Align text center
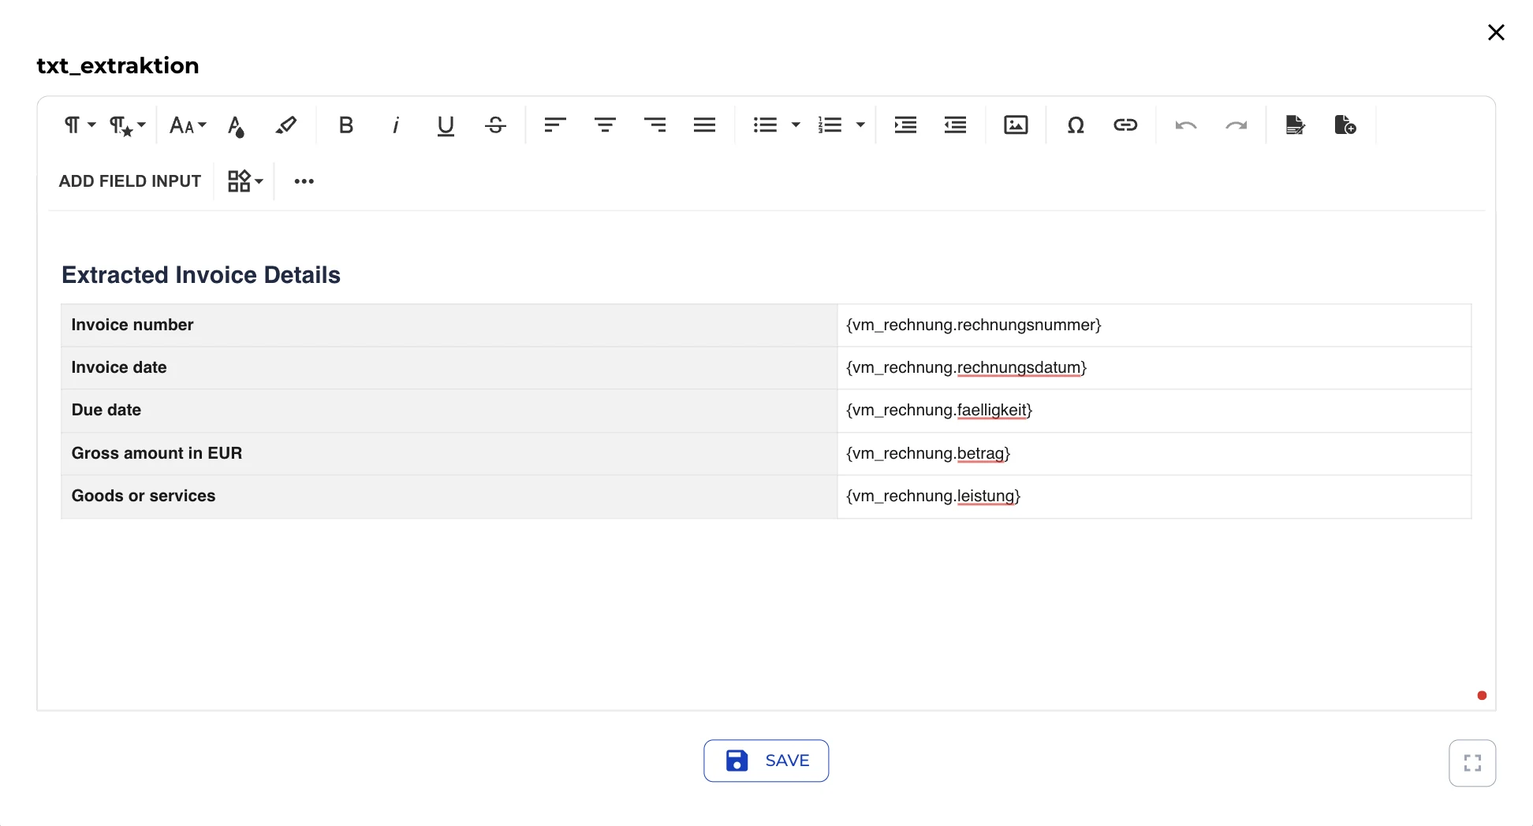Viewport: 1533px width, 826px height. pos(605,125)
